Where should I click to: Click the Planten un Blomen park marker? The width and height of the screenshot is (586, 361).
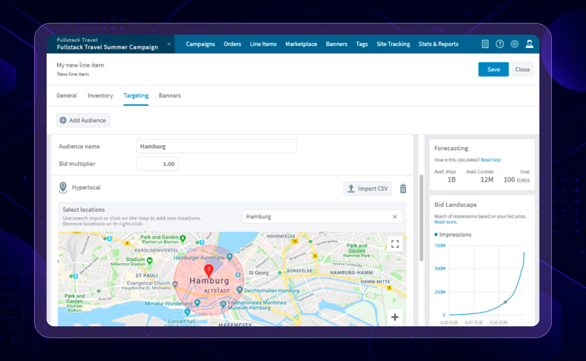coord(183,239)
